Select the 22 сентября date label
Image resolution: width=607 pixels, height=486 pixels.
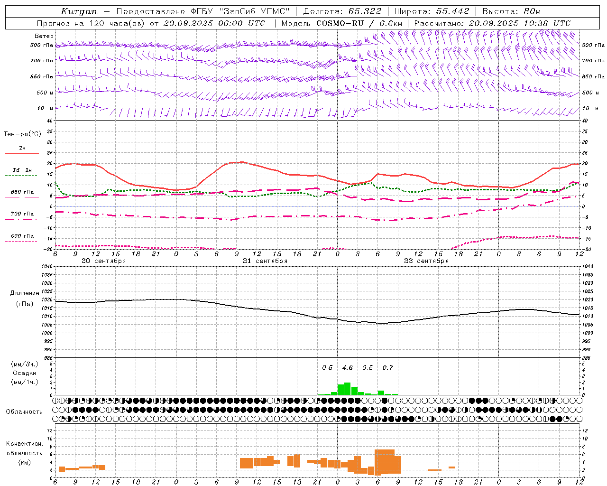click(426, 261)
